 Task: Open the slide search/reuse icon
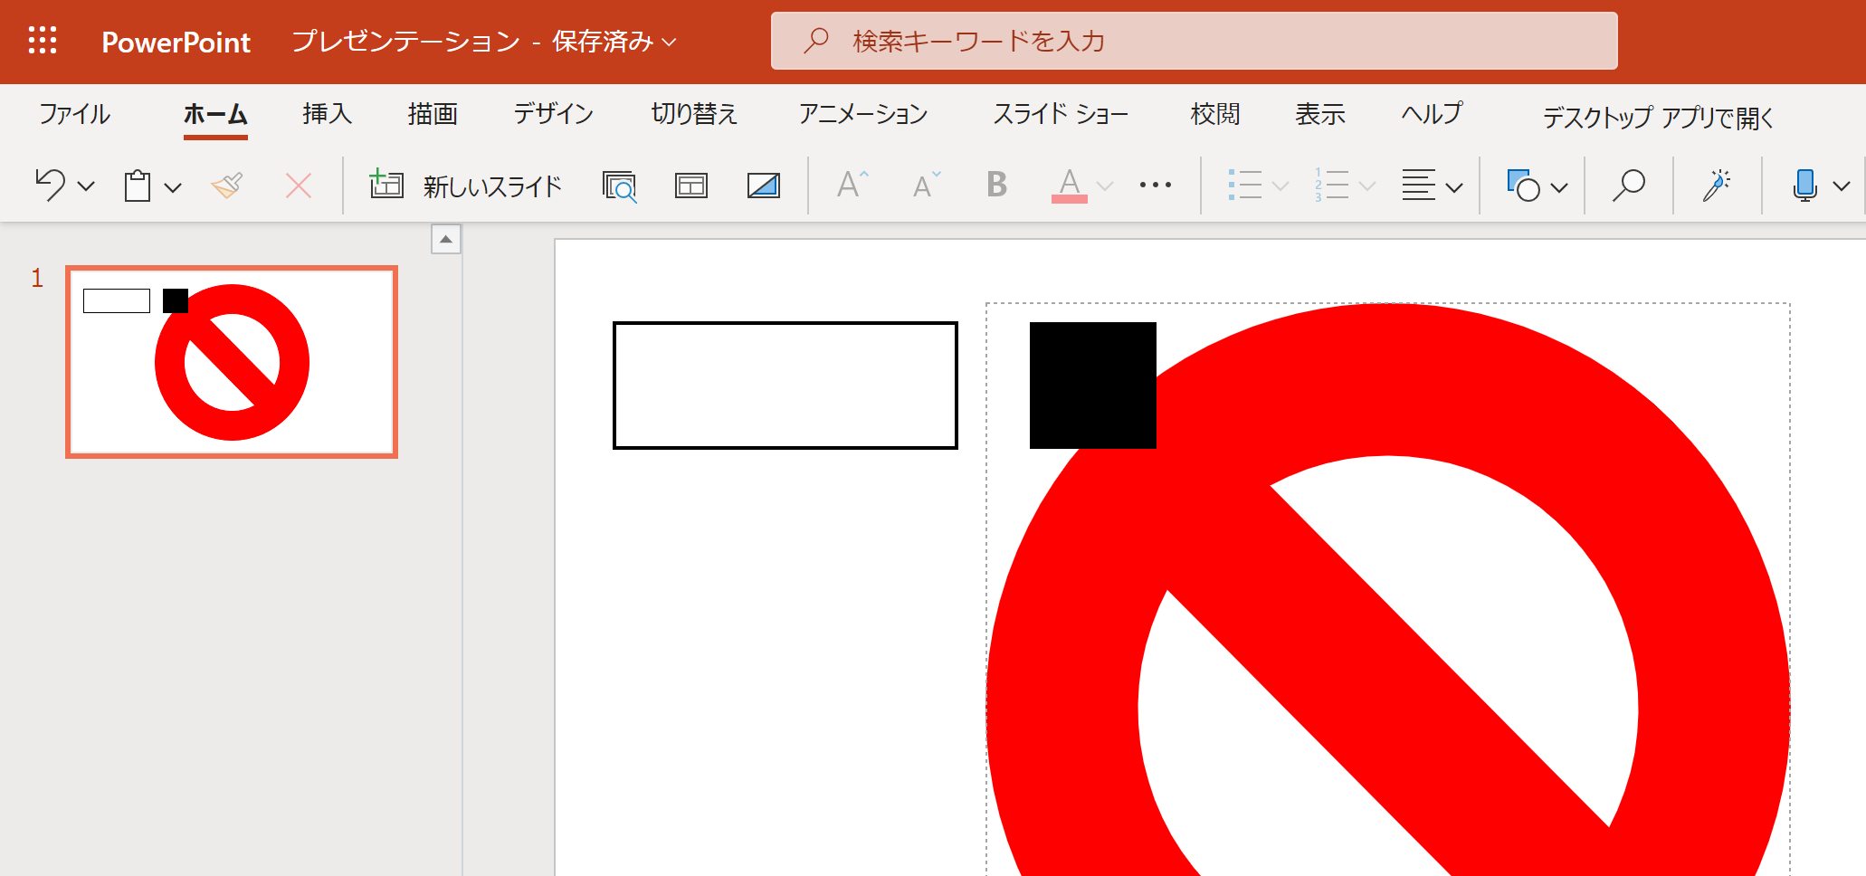[620, 186]
